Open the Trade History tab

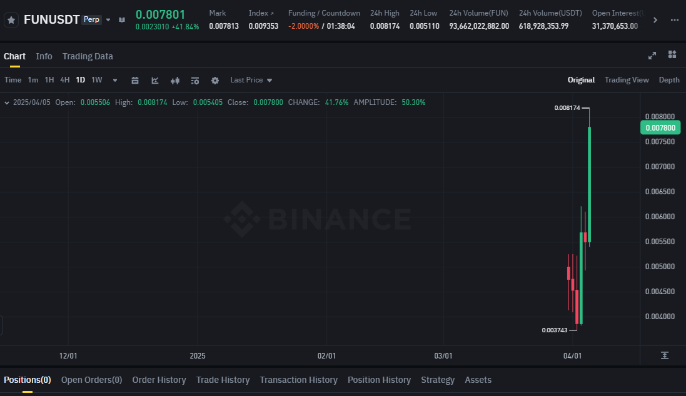click(x=223, y=380)
